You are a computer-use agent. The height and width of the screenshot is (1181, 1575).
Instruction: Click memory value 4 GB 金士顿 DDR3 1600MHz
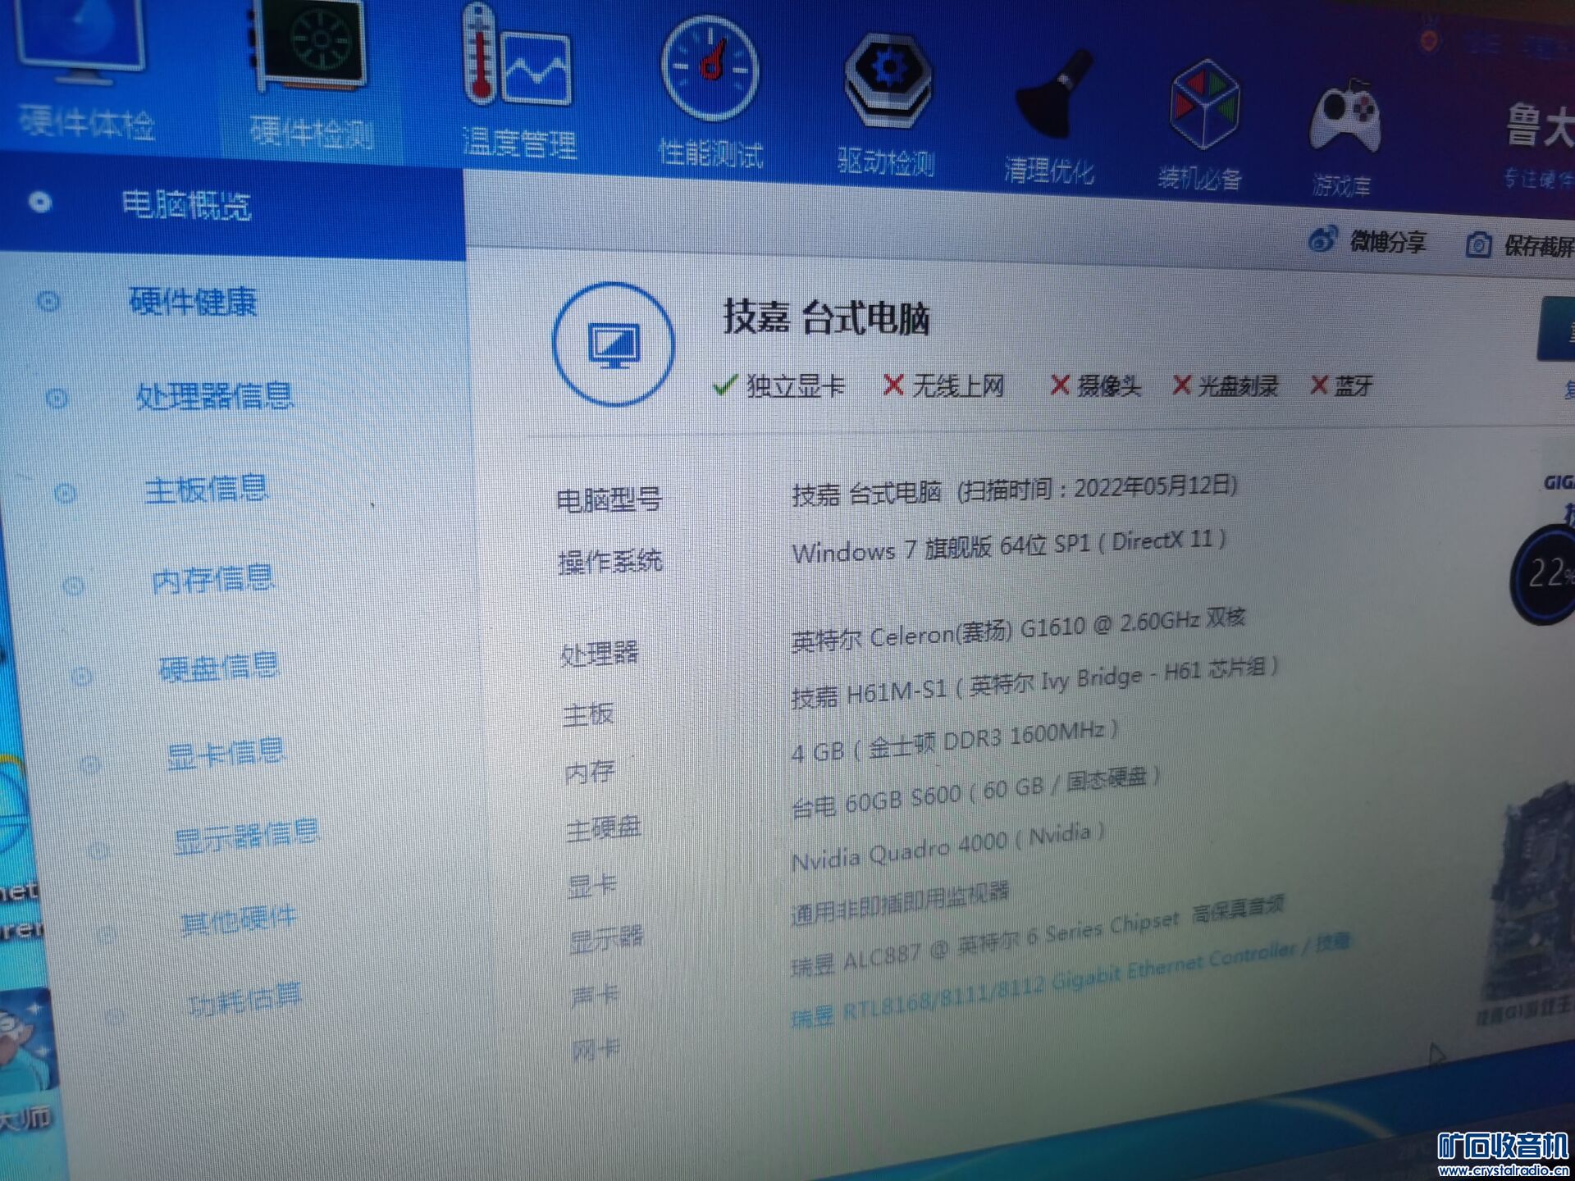(954, 741)
